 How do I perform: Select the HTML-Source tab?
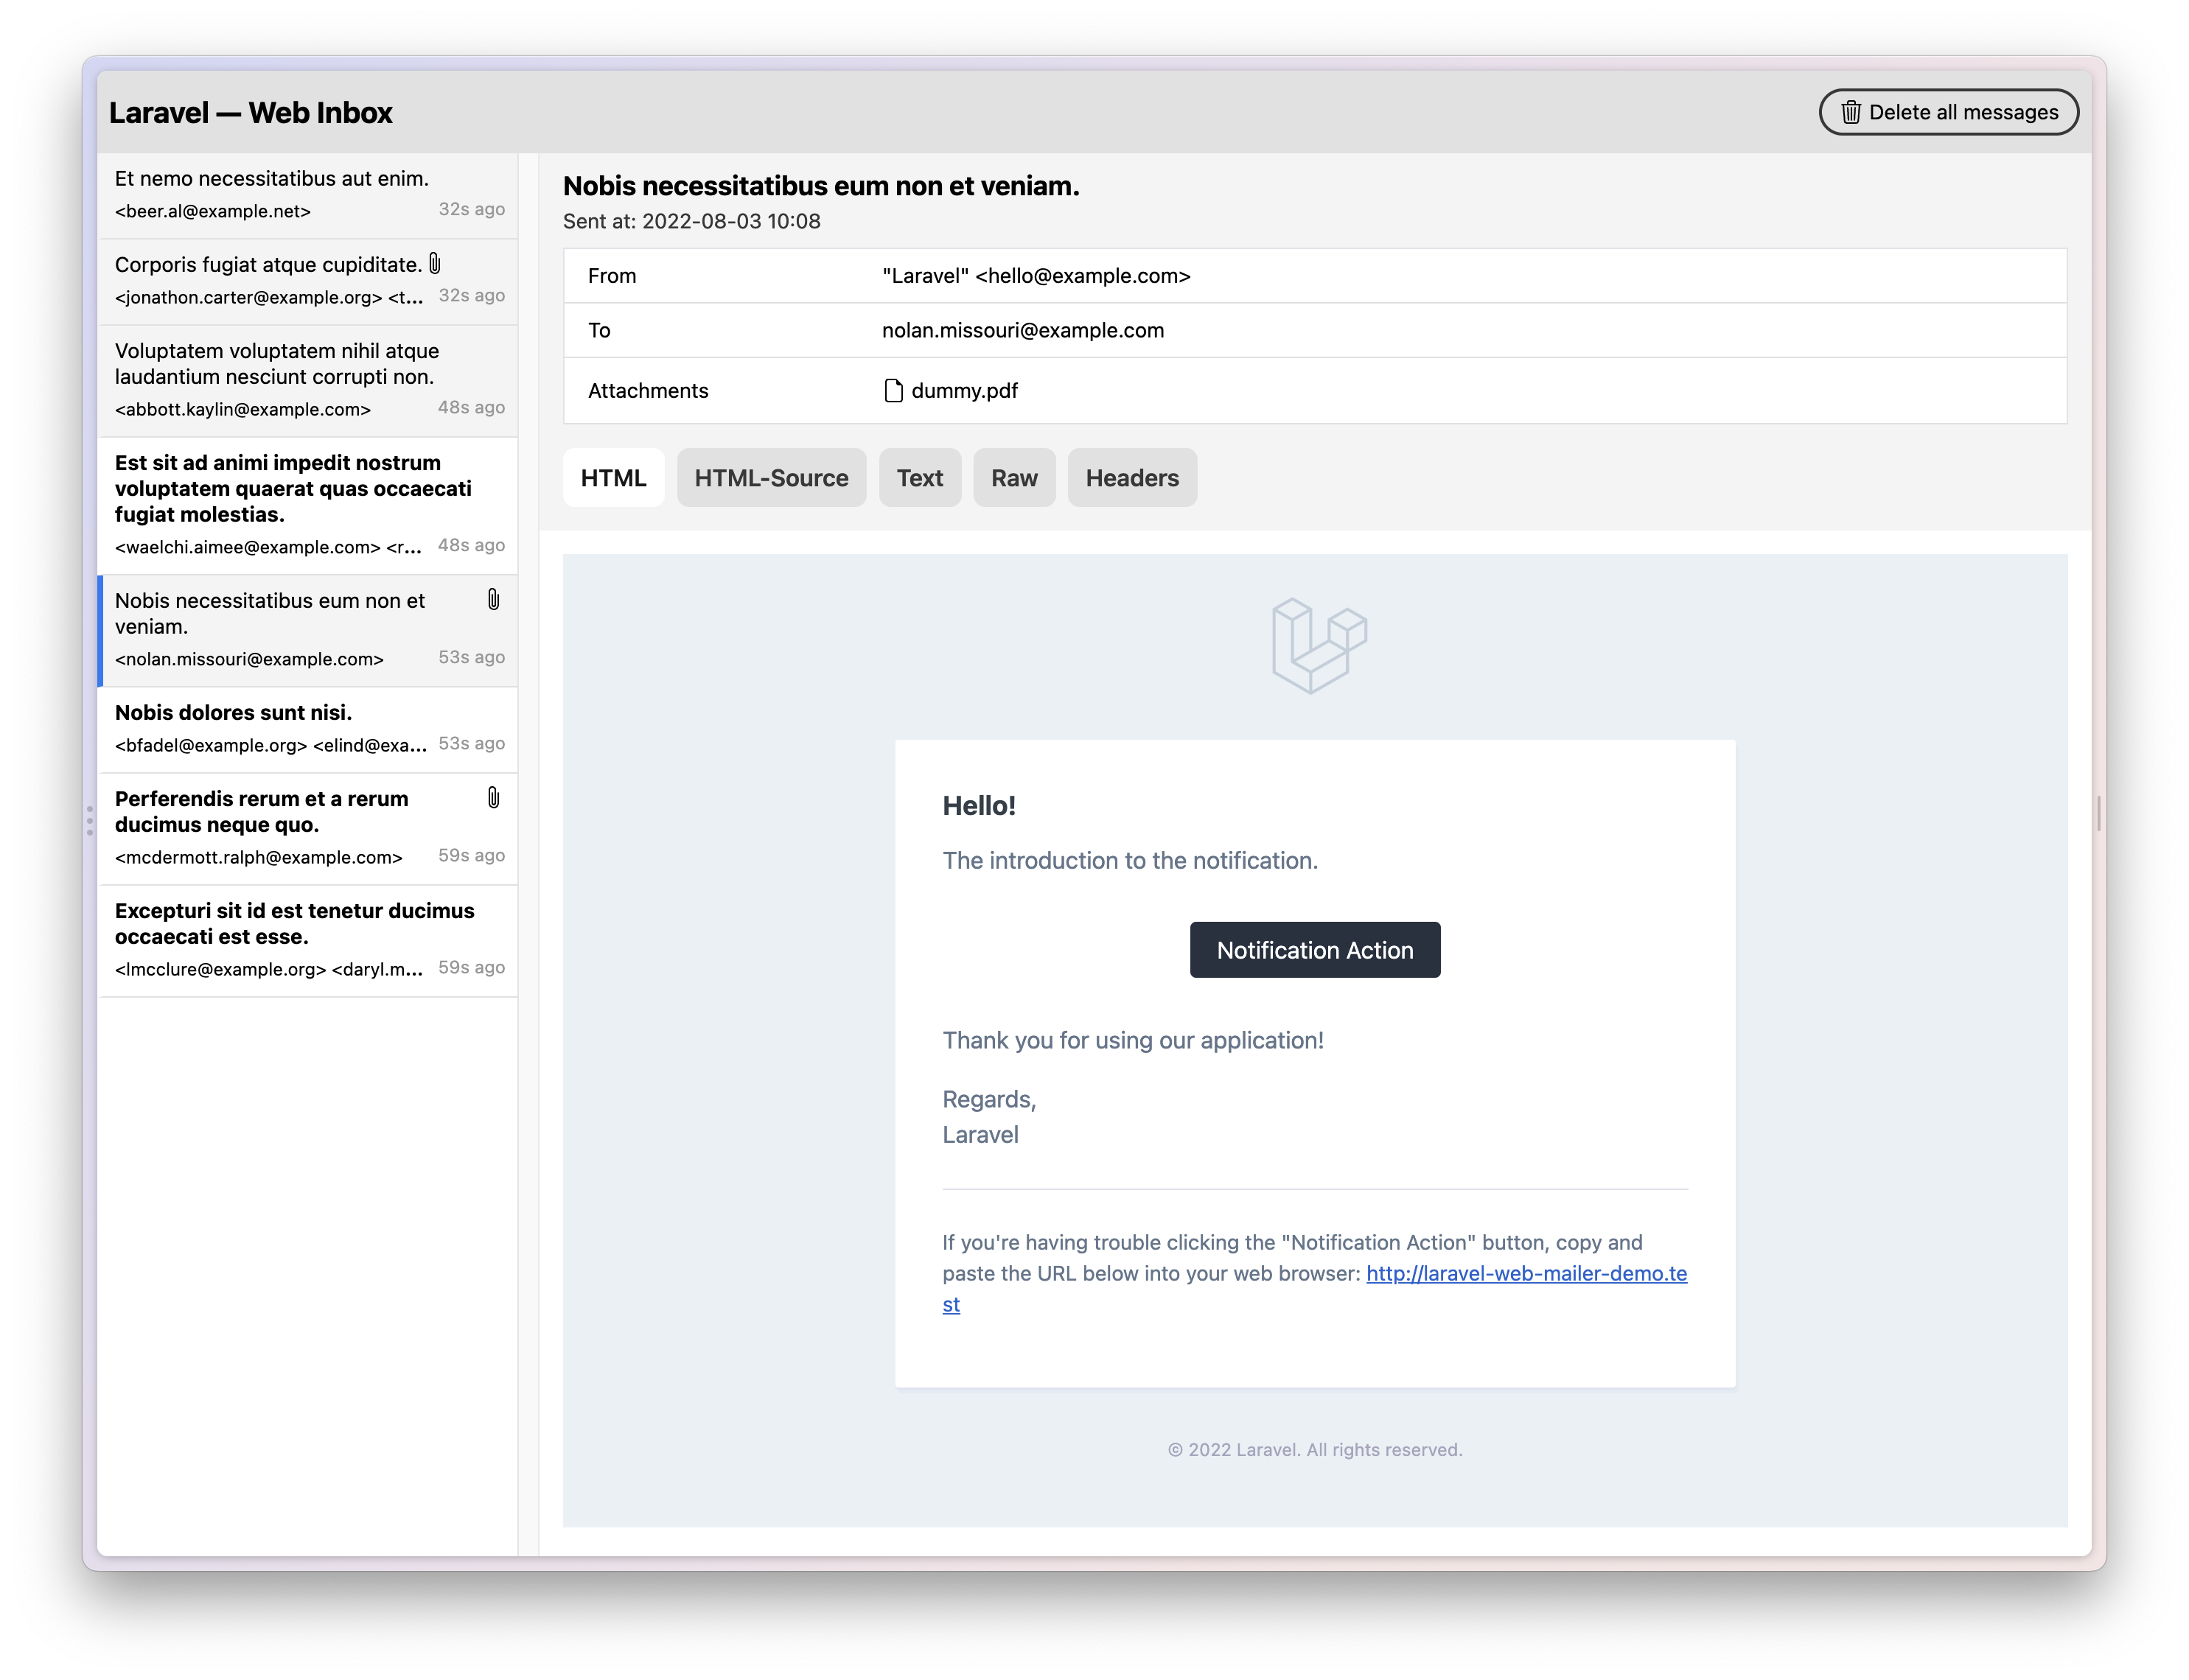click(x=769, y=477)
